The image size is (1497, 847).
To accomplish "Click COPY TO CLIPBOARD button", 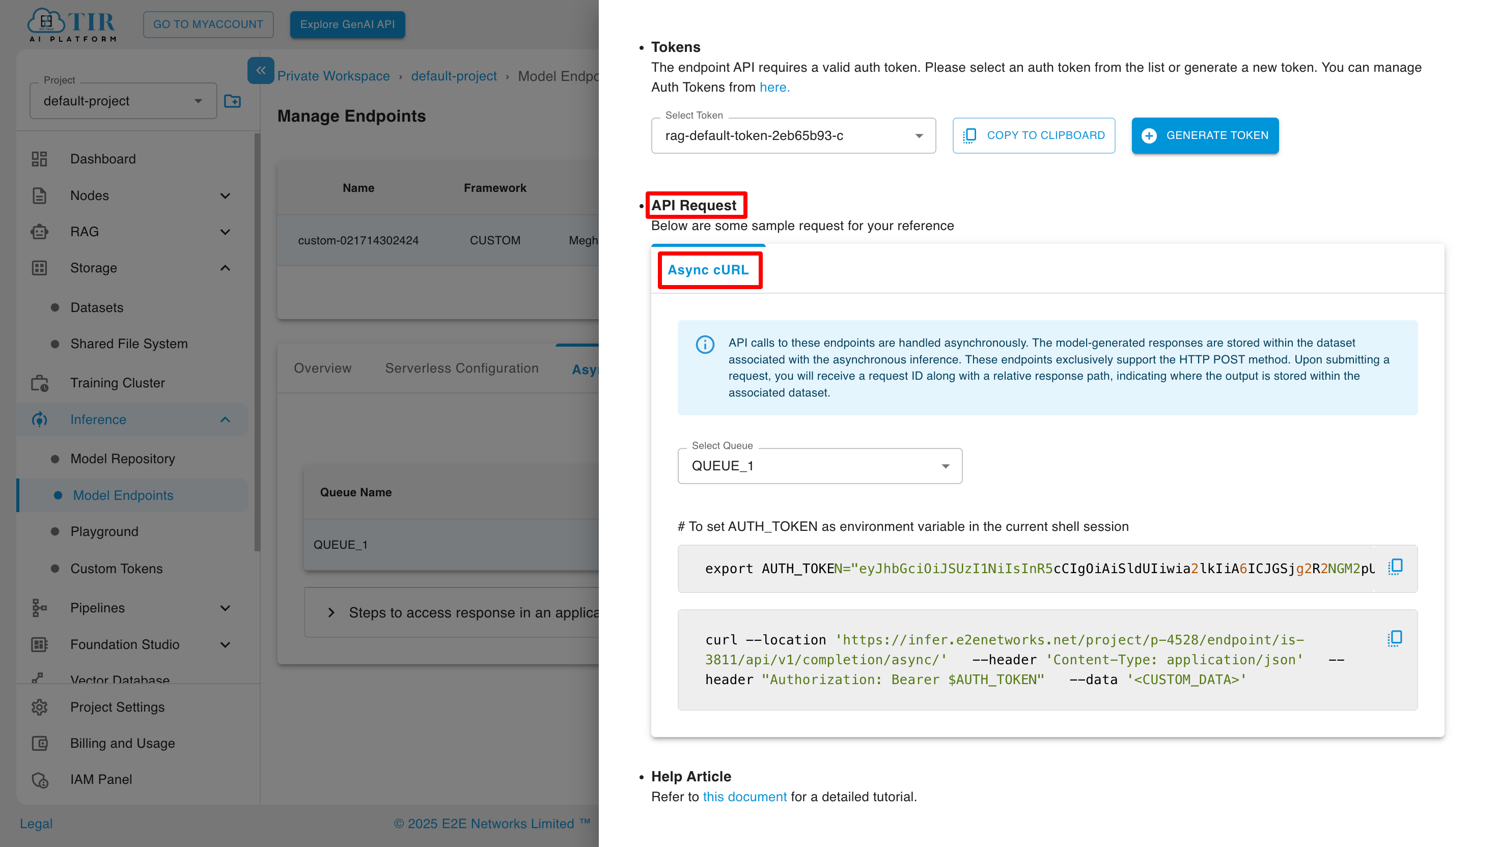I will tap(1033, 135).
